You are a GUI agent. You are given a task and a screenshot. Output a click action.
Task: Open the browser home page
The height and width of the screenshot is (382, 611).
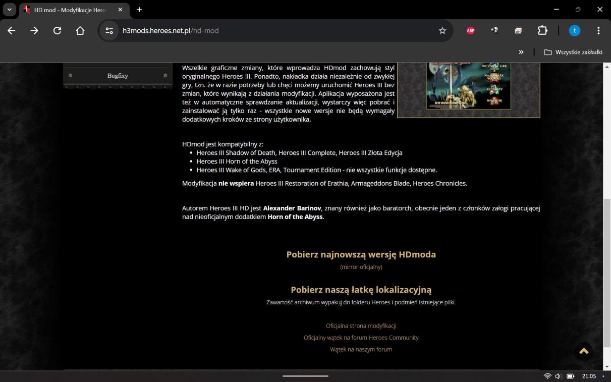pyautogui.click(x=80, y=30)
